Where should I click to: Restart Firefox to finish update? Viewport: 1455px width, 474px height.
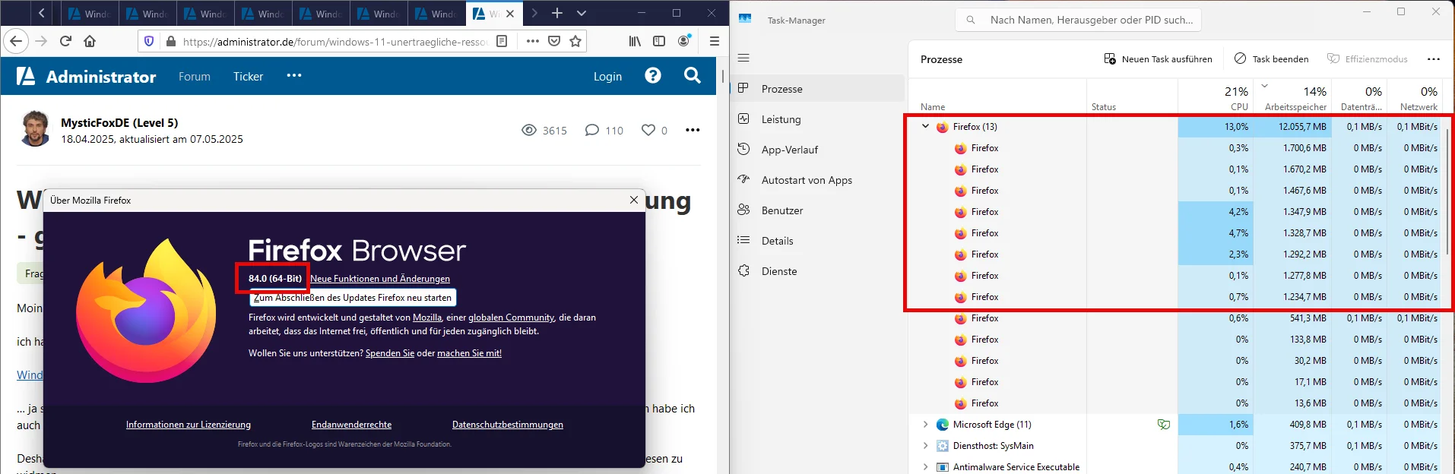pos(353,298)
